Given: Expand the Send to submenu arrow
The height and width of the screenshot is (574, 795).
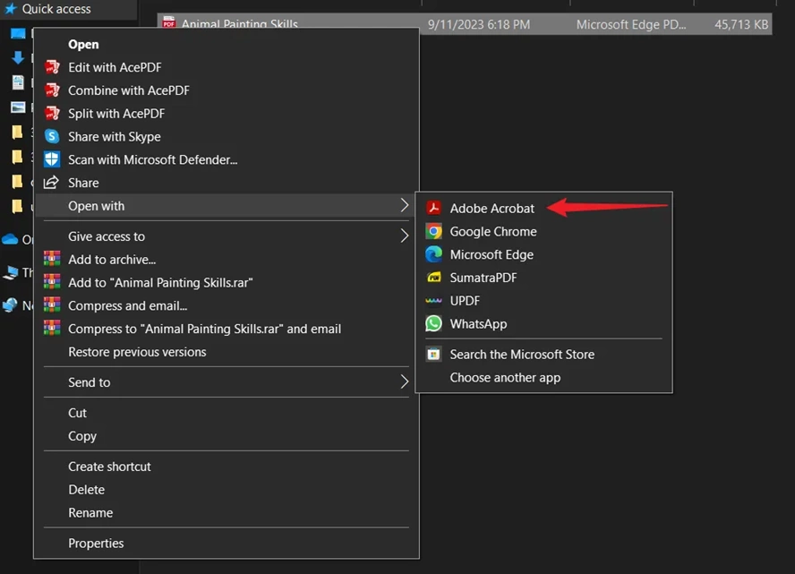Looking at the screenshot, I should [x=404, y=381].
